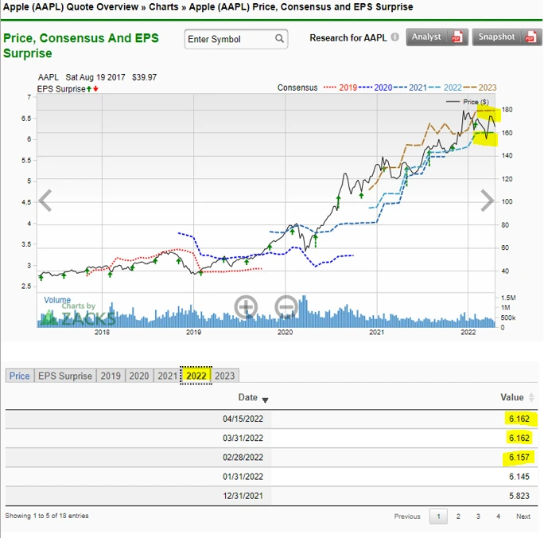Click the Next pagination link
This screenshot has height=538, width=544.
click(523, 517)
